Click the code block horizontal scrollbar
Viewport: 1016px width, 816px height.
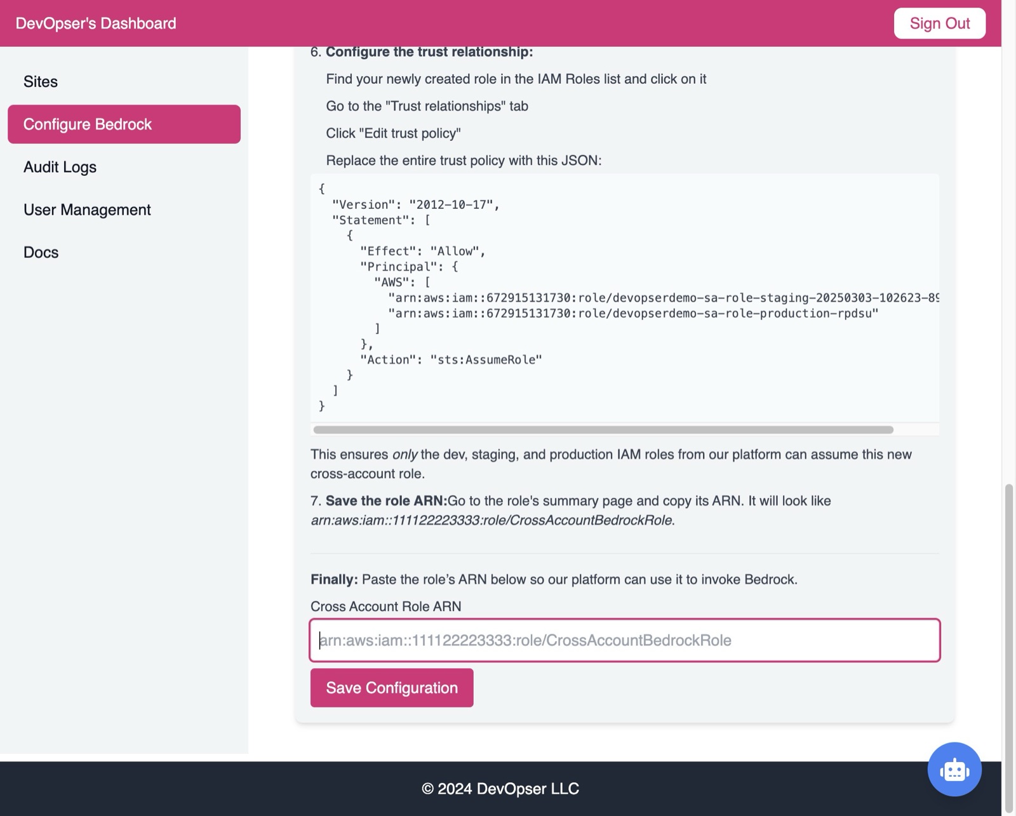tap(603, 430)
